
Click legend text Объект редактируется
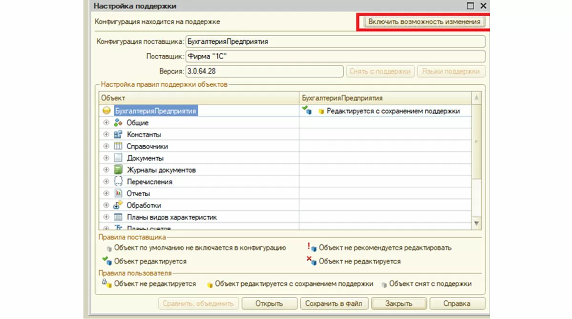click(x=150, y=261)
